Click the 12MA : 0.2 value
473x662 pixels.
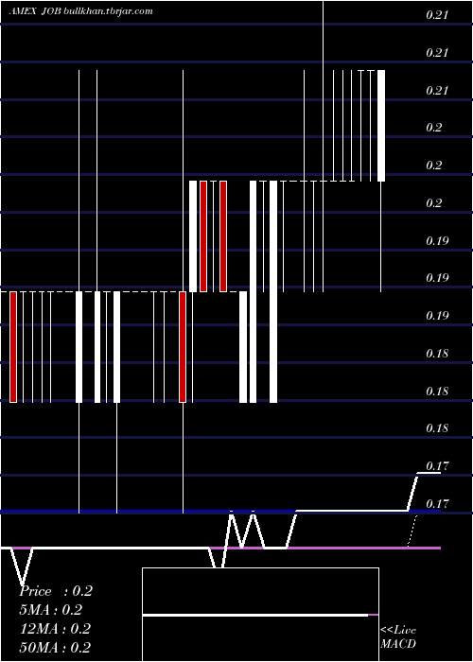(55, 629)
